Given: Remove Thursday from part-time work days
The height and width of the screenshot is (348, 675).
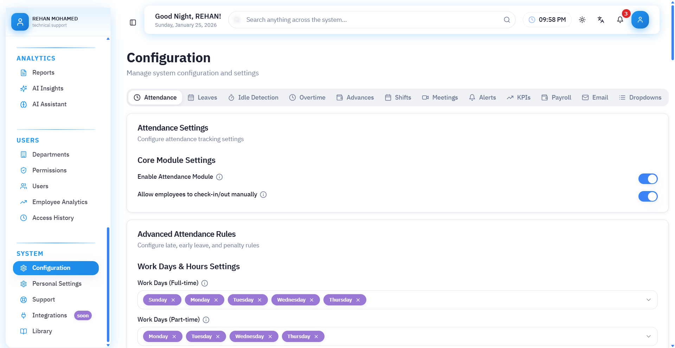Looking at the screenshot, I should coord(316,337).
